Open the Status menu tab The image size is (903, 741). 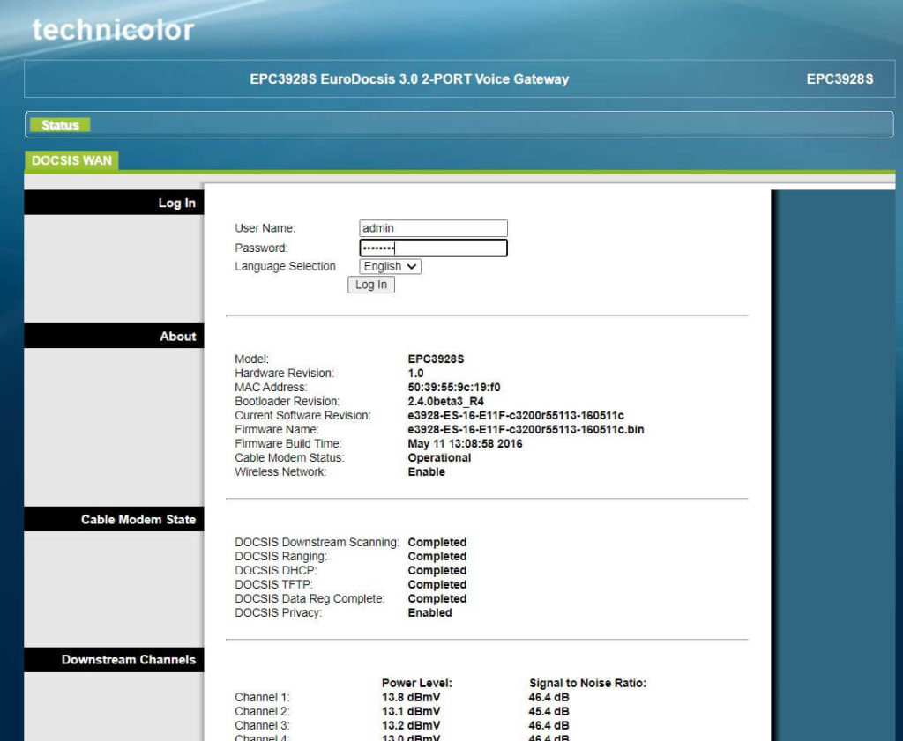(x=60, y=125)
